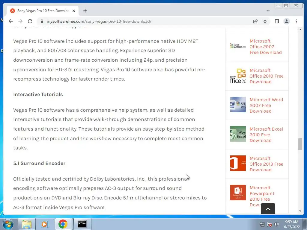Open the volume speaker tray icon
This screenshot has height=230, width=307.
click(x=277, y=224)
